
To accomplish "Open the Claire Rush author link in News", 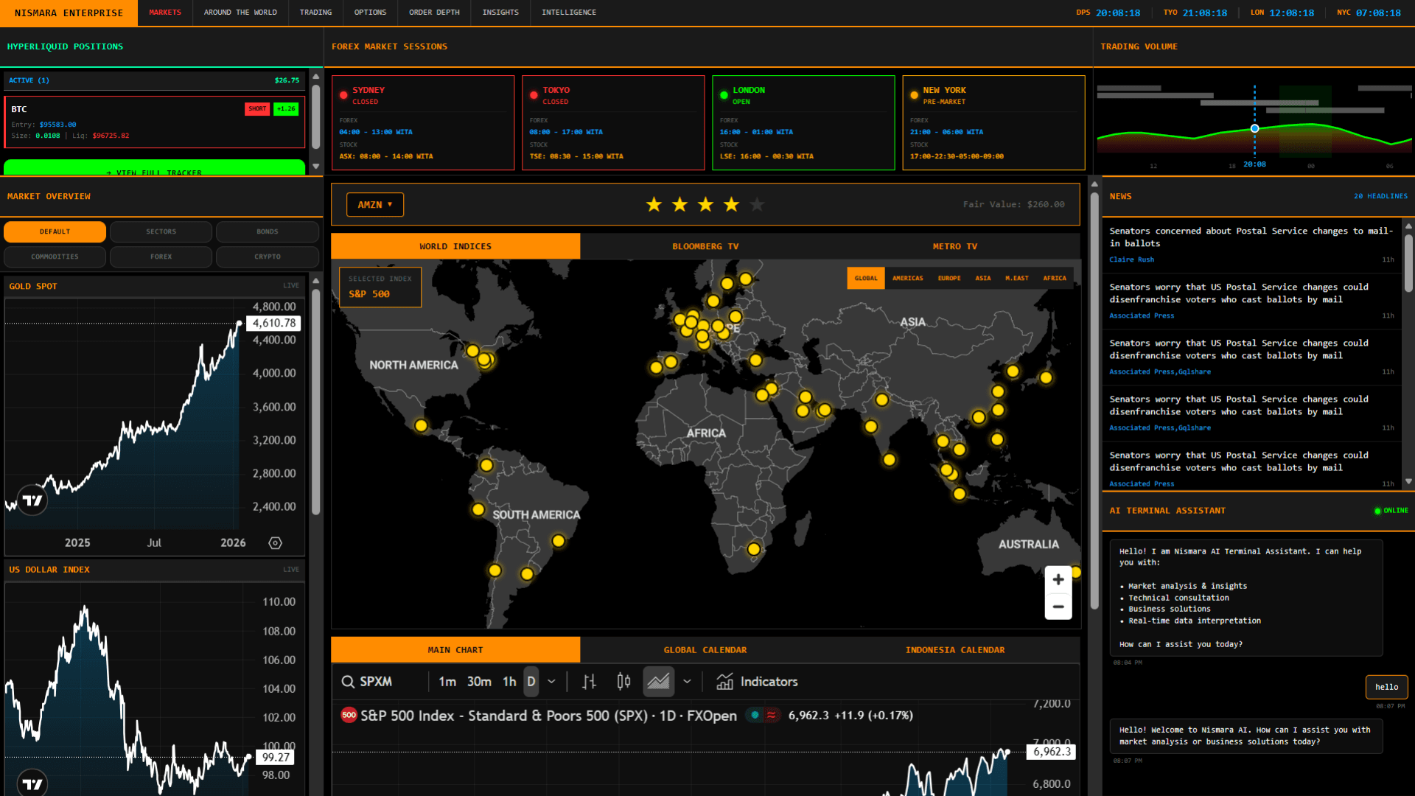I will 1131,259.
